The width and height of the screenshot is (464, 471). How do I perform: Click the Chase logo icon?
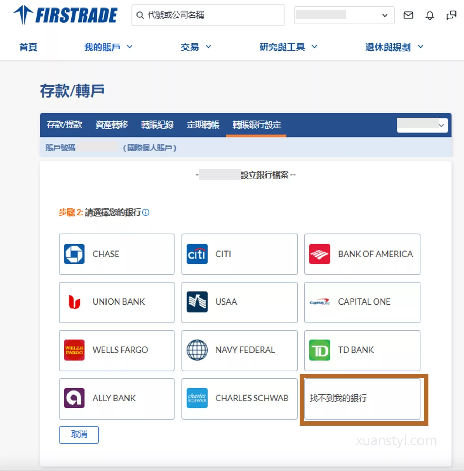pos(74,254)
